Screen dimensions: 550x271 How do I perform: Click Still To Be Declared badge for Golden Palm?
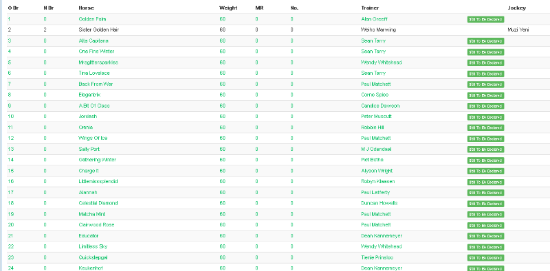485,20
